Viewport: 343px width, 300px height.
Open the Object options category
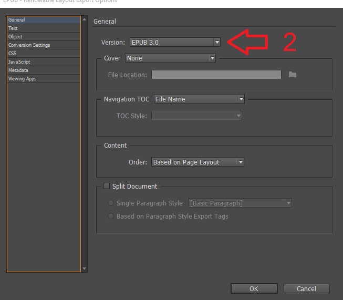point(44,37)
